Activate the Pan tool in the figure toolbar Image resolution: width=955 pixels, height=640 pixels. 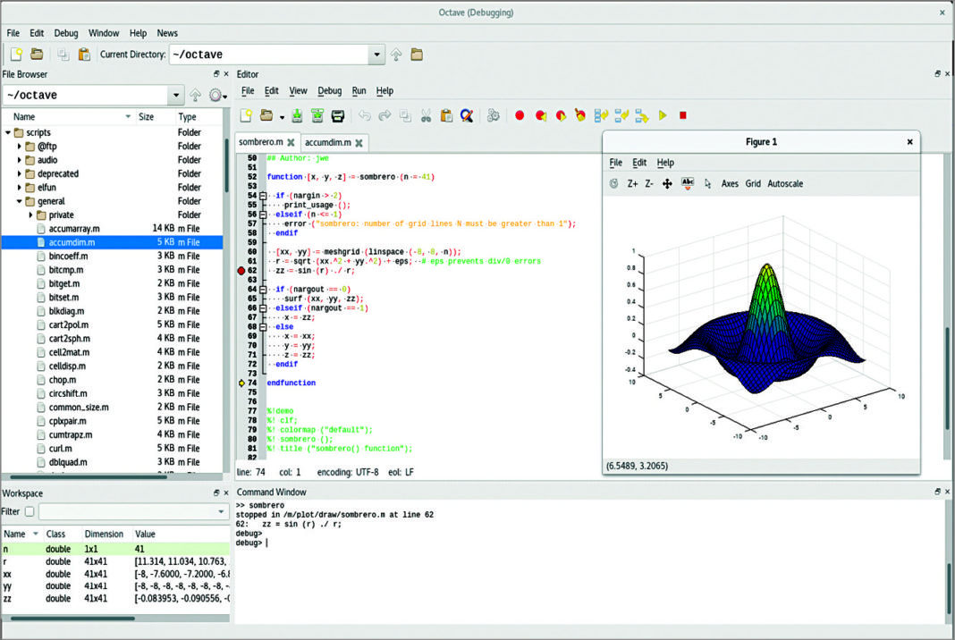coord(667,183)
